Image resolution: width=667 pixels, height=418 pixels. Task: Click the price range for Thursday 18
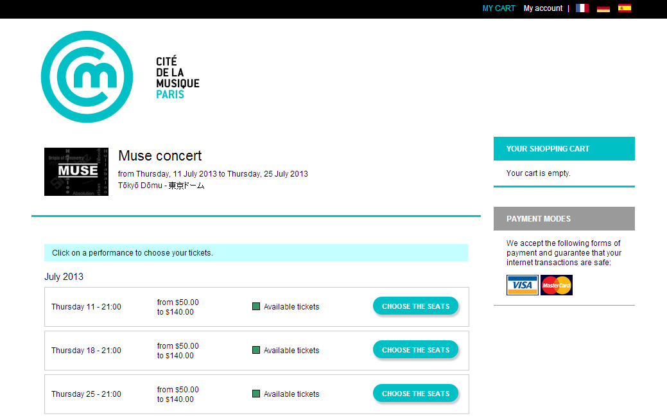pyautogui.click(x=178, y=351)
